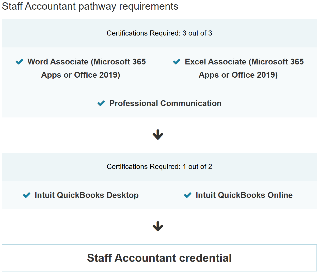This screenshot has width=319, height=274.
Task: Open Excel Associate (Microsoft 365 Apps) certification
Action: [x=244, y=62]
